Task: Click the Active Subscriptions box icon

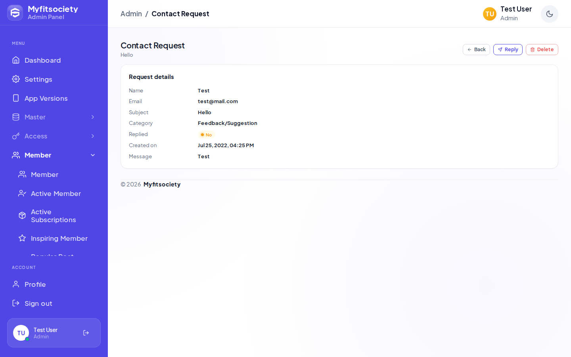Action: tap(22, 215)
